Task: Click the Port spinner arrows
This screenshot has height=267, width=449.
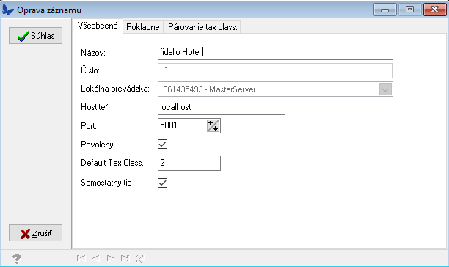Action: click(x=213, y=125)
